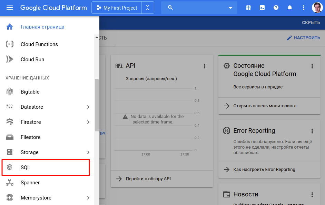Open Новости card options menu

click(x=312, y=195)
